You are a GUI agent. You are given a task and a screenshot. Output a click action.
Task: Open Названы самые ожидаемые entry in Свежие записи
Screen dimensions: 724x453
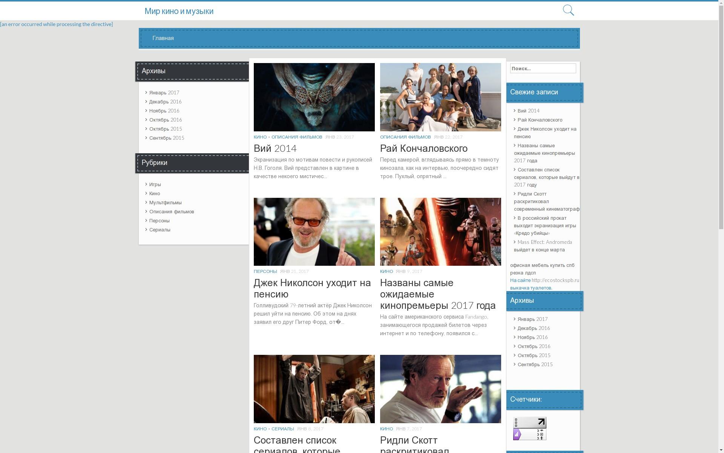point(545,153)
